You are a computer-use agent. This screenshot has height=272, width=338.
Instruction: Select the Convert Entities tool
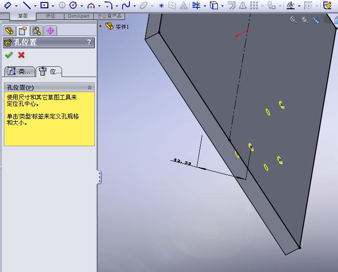(213, 5)
